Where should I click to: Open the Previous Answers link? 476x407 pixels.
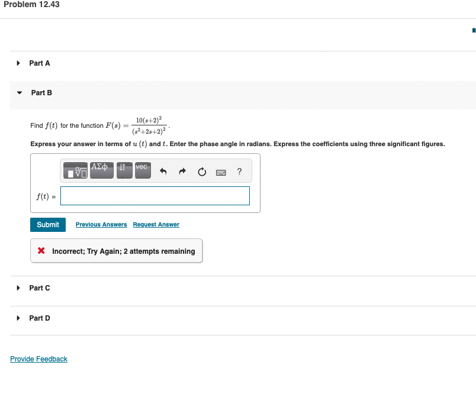(101, 225)
